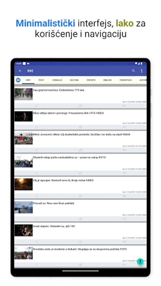This screenshot has height=286, width=161.
Task: Tap thumbnail of 'Priznali su' article
Action: pos(24,207)
